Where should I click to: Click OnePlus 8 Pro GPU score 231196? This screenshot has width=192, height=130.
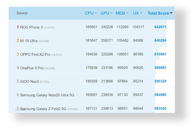click(107, 68)
